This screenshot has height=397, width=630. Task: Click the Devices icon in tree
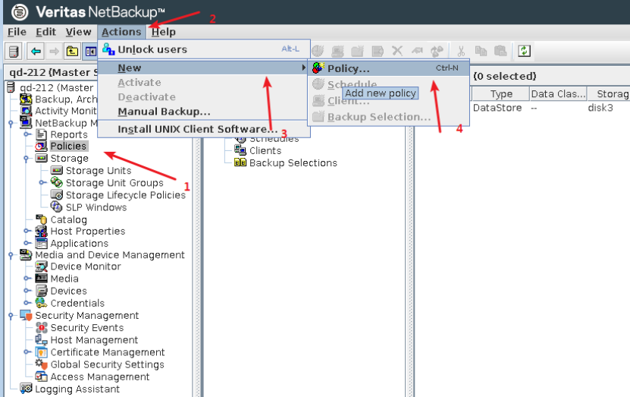coord(42,291)
